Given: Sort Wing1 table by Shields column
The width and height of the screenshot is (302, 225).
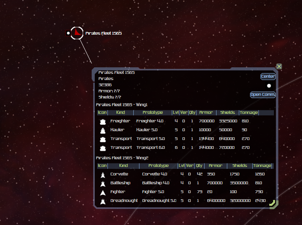Looking at the screenshot, I should [x=227, y=112].
